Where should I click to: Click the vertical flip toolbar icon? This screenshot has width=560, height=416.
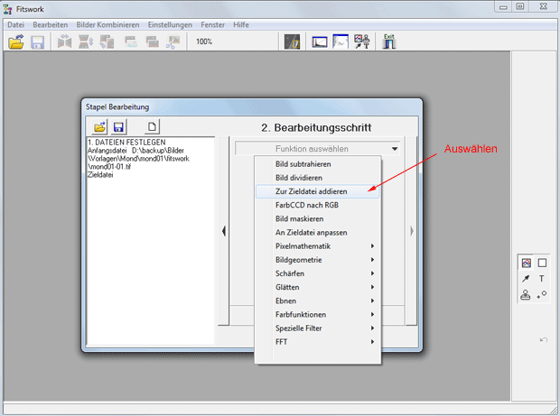(86, 42)
